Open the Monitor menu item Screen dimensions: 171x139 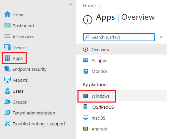click(121, 71)
